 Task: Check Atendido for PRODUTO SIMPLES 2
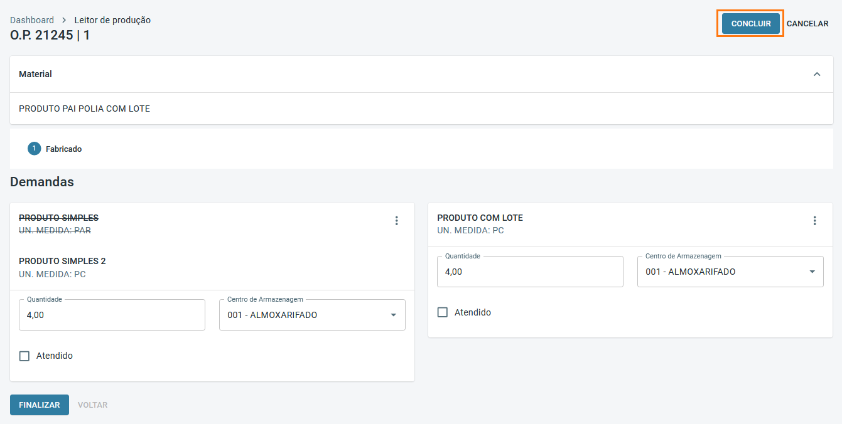(24, 356)
